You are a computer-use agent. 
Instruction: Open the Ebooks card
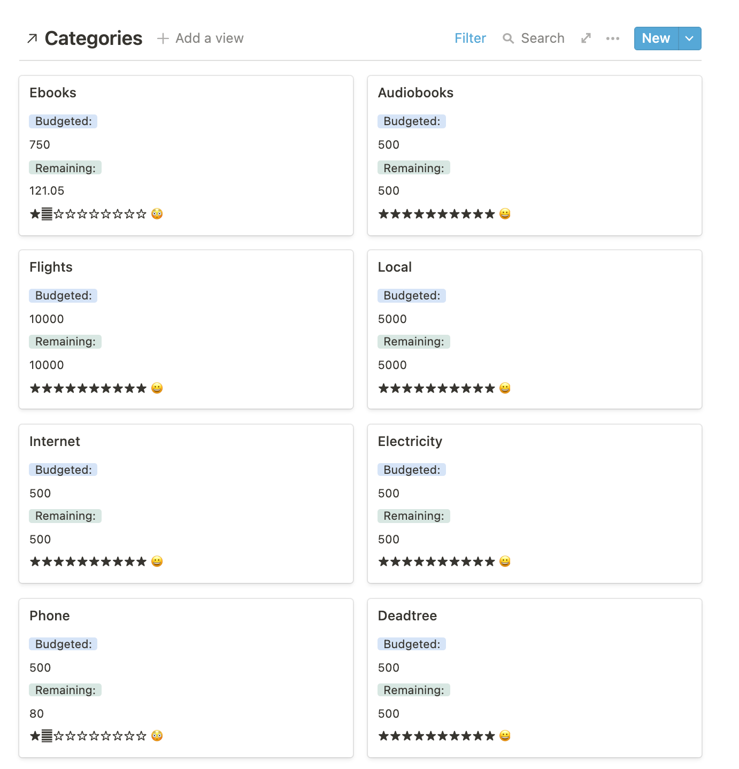tap(186, 156)
